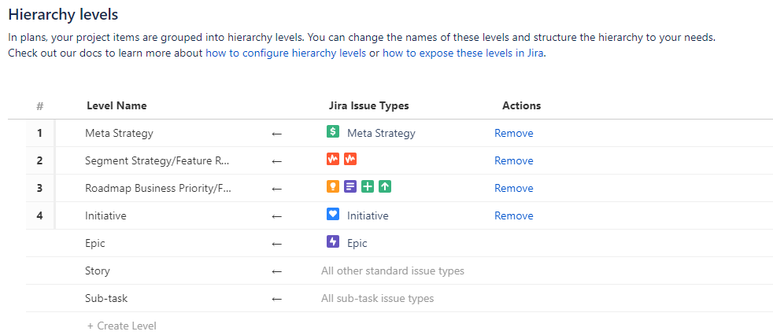Click the green plus issue type icon
This screenshot has height=335, width=773.
[368, 187]
